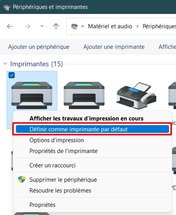Select the fax machine device icon

tap(136, 96)
